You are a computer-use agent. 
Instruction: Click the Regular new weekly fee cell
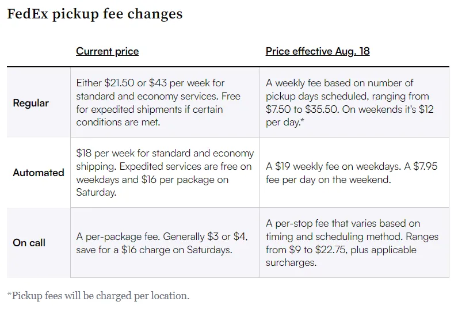click(354, 102)
